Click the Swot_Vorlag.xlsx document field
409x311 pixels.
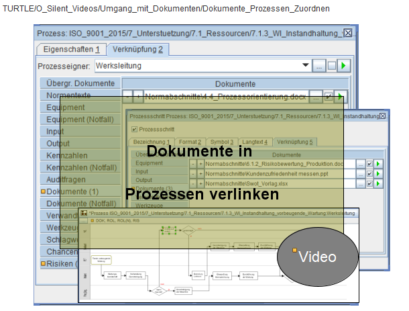(280, 184)
